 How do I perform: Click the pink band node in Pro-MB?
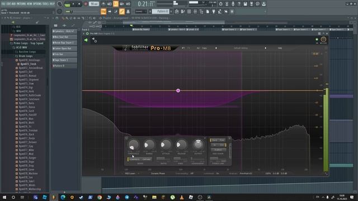[x=178, y=90]
